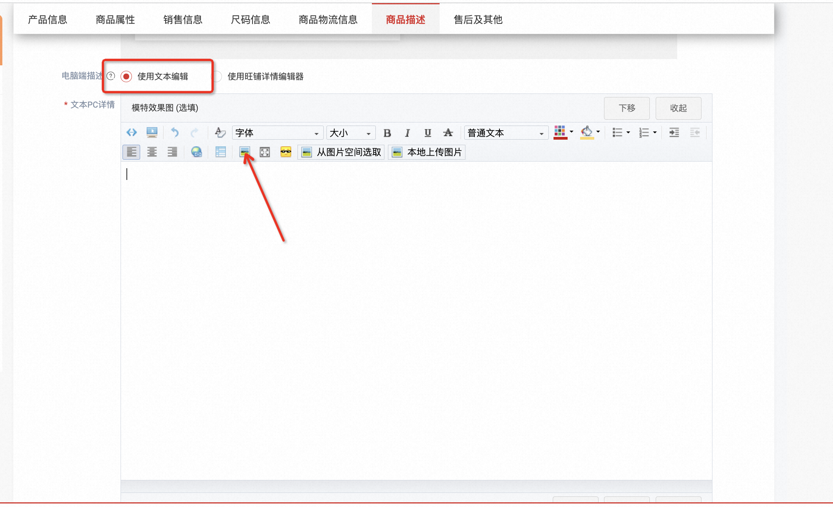Image resolution: width=833 pixels, height=507 pixels.
Task: Insert a table into the editor
Action: point(221,152)
